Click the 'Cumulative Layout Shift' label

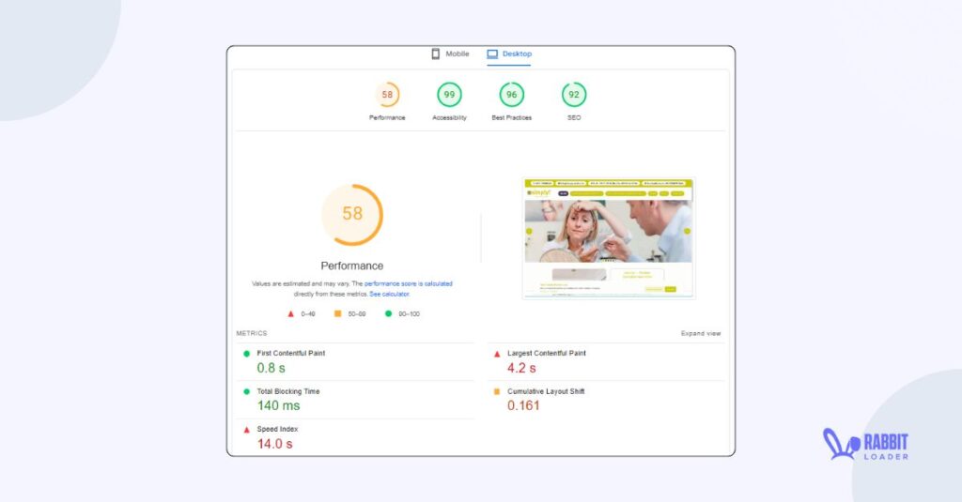tap(546, 391)
